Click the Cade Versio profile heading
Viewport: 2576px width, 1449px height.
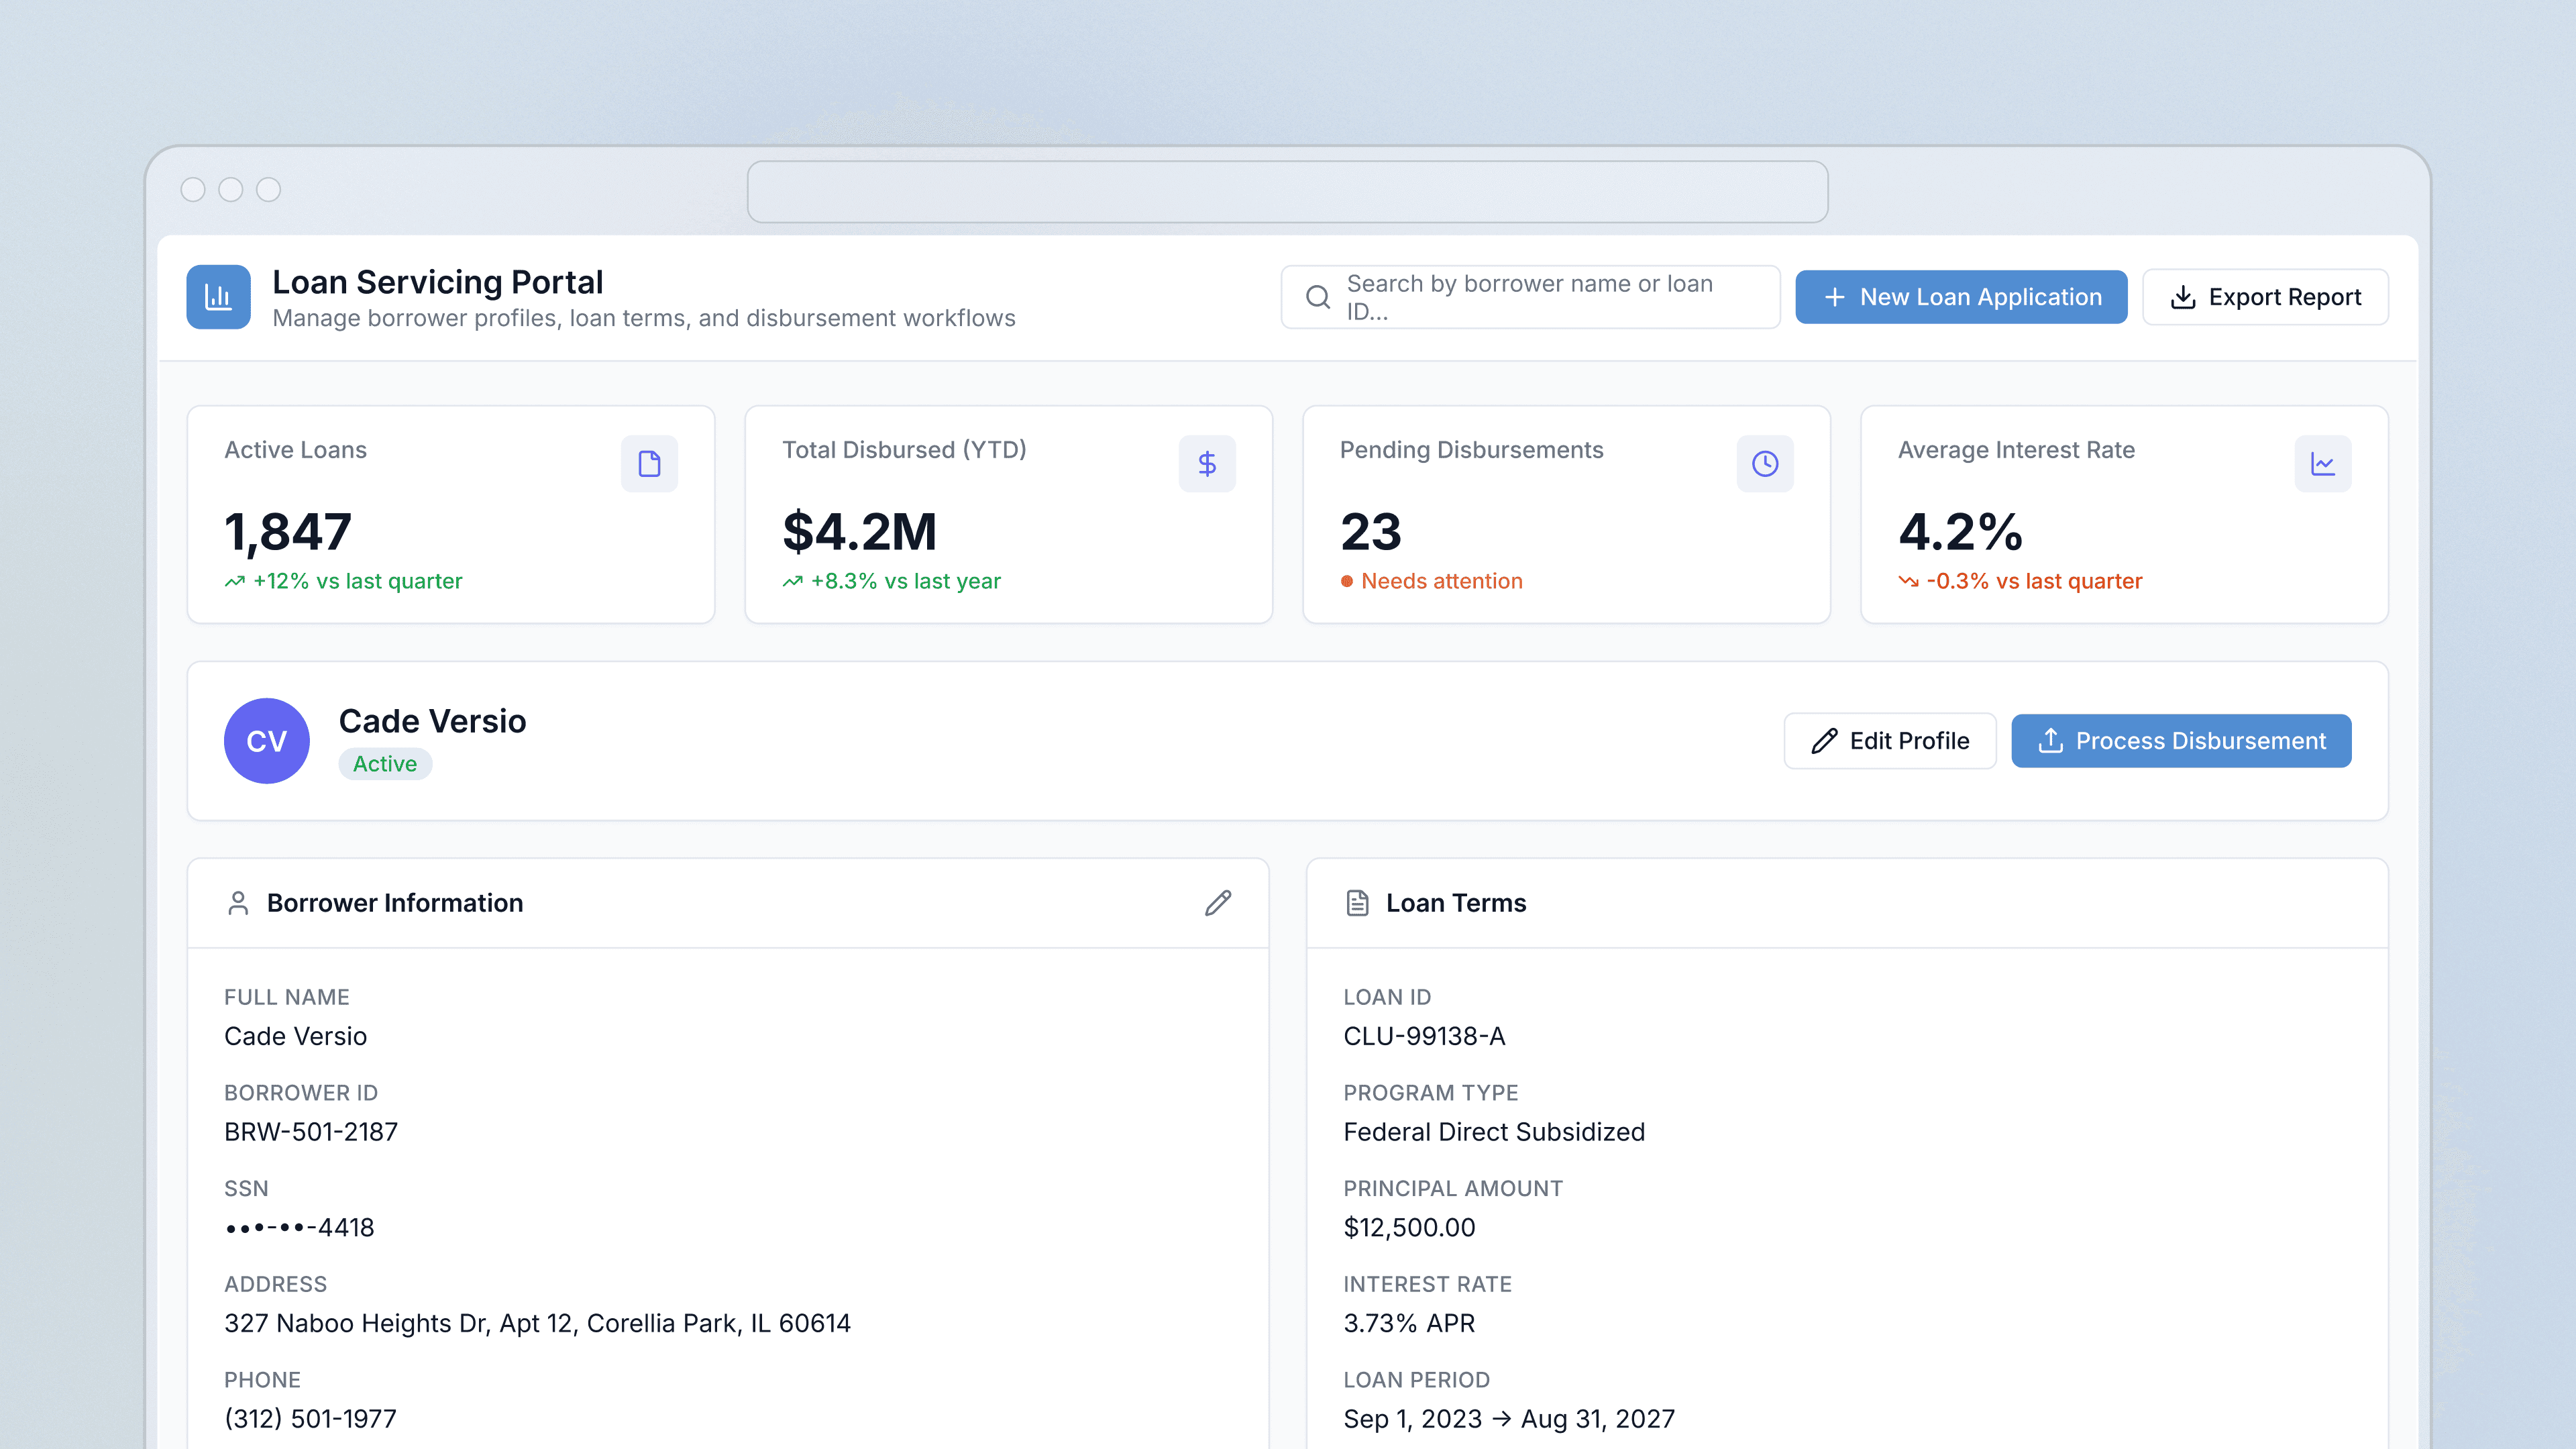coord(432,721)
